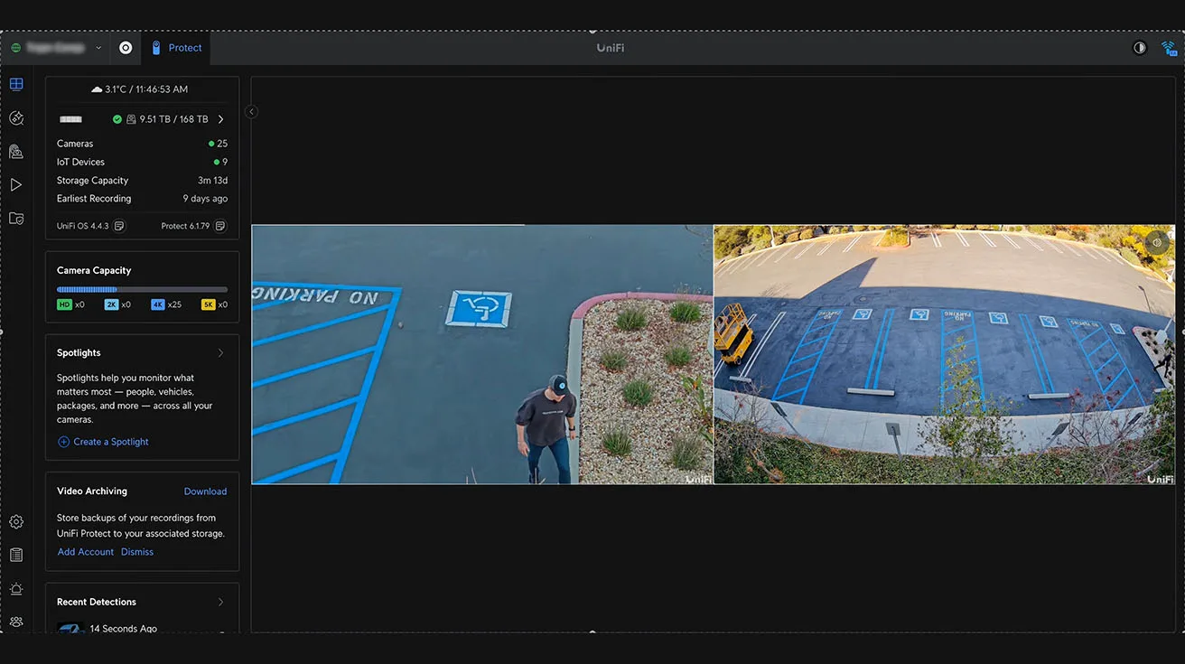Switch to the Protect application tab

[177, 48]
